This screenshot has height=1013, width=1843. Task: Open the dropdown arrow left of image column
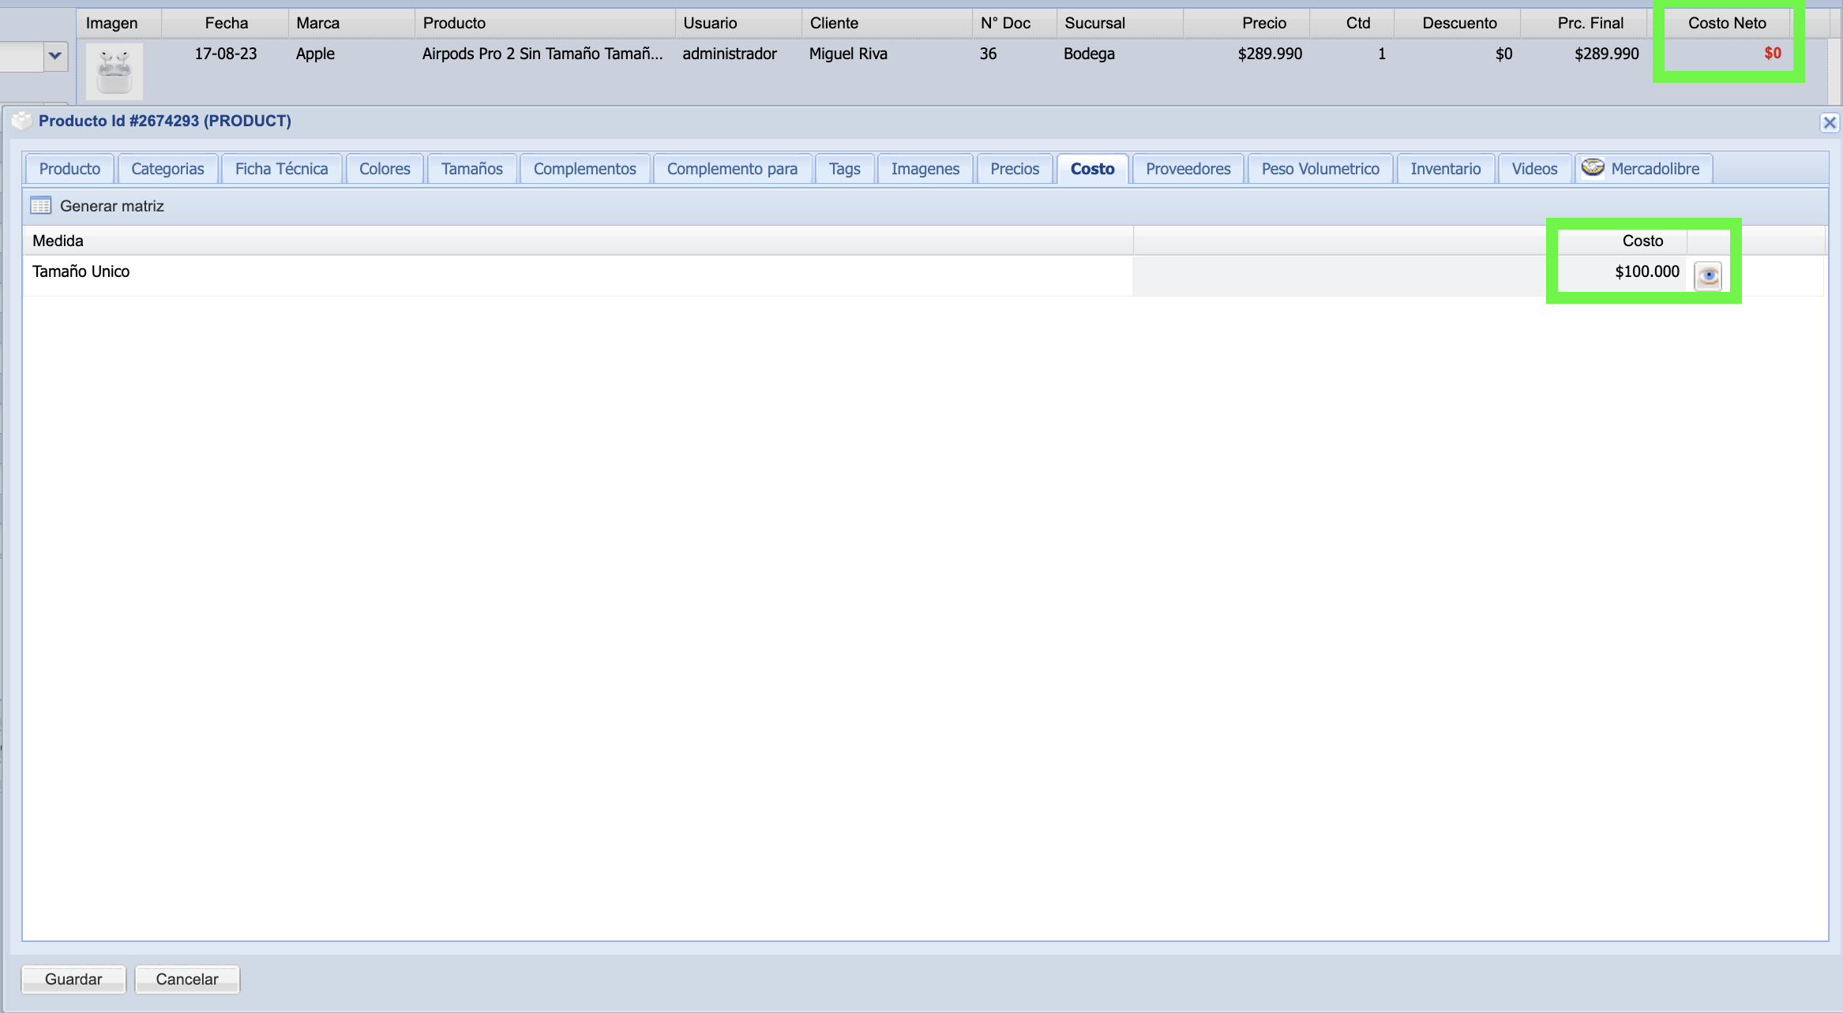(55, 56)
